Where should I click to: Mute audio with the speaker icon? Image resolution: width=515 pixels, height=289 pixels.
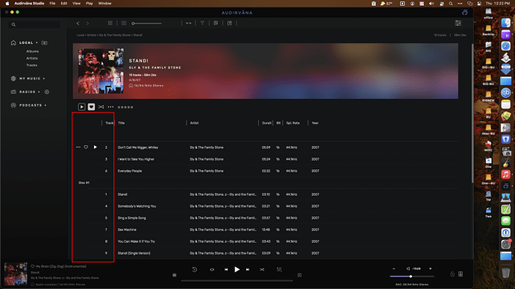tap(408, 269)
